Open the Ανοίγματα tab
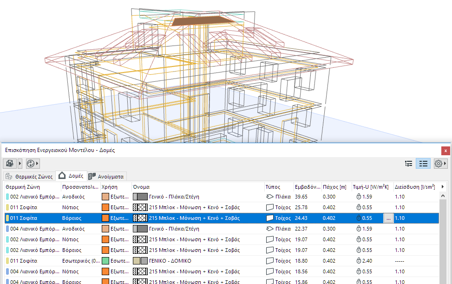Viewport: 452px width, 284px height. coord(106,177)
